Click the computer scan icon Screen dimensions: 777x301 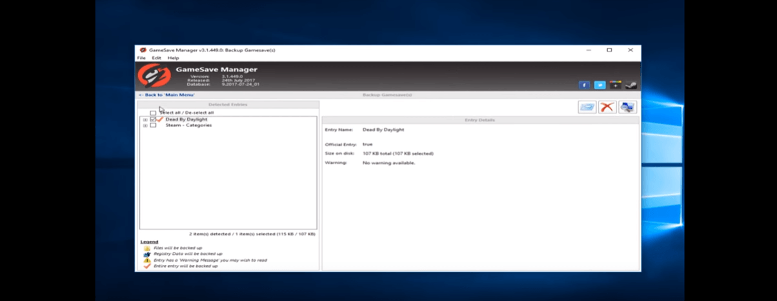pyautogui.click(x=627, y=107)
